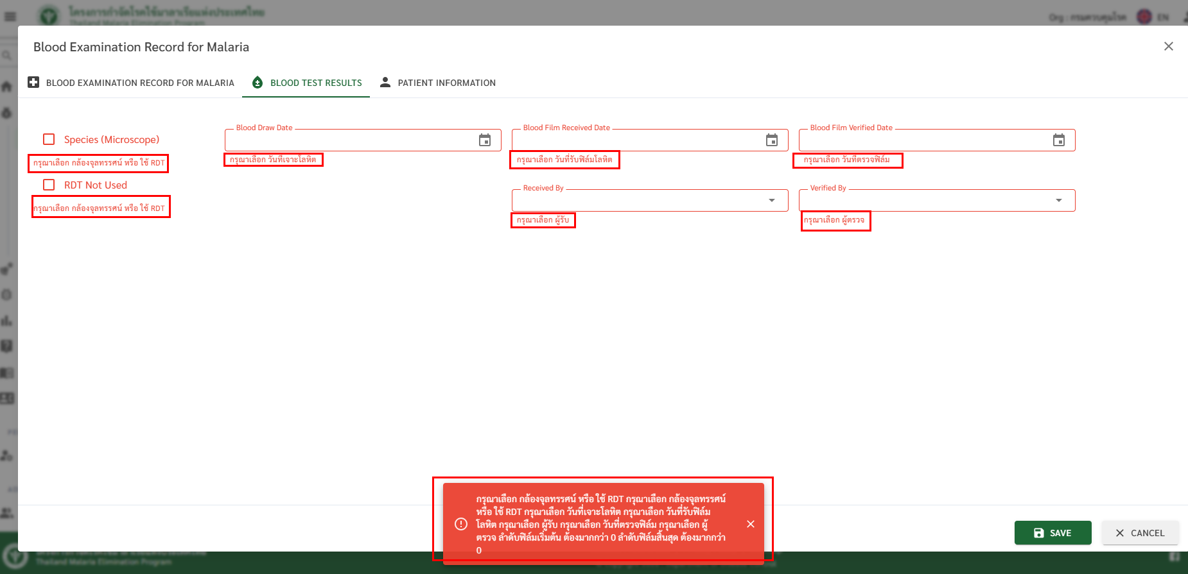Switch to Blood Examination Record for Malaria tab

tap(131, 83)
